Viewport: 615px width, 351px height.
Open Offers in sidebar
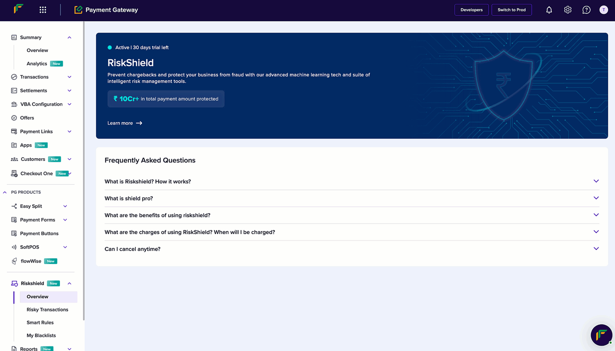coord(27,118)
